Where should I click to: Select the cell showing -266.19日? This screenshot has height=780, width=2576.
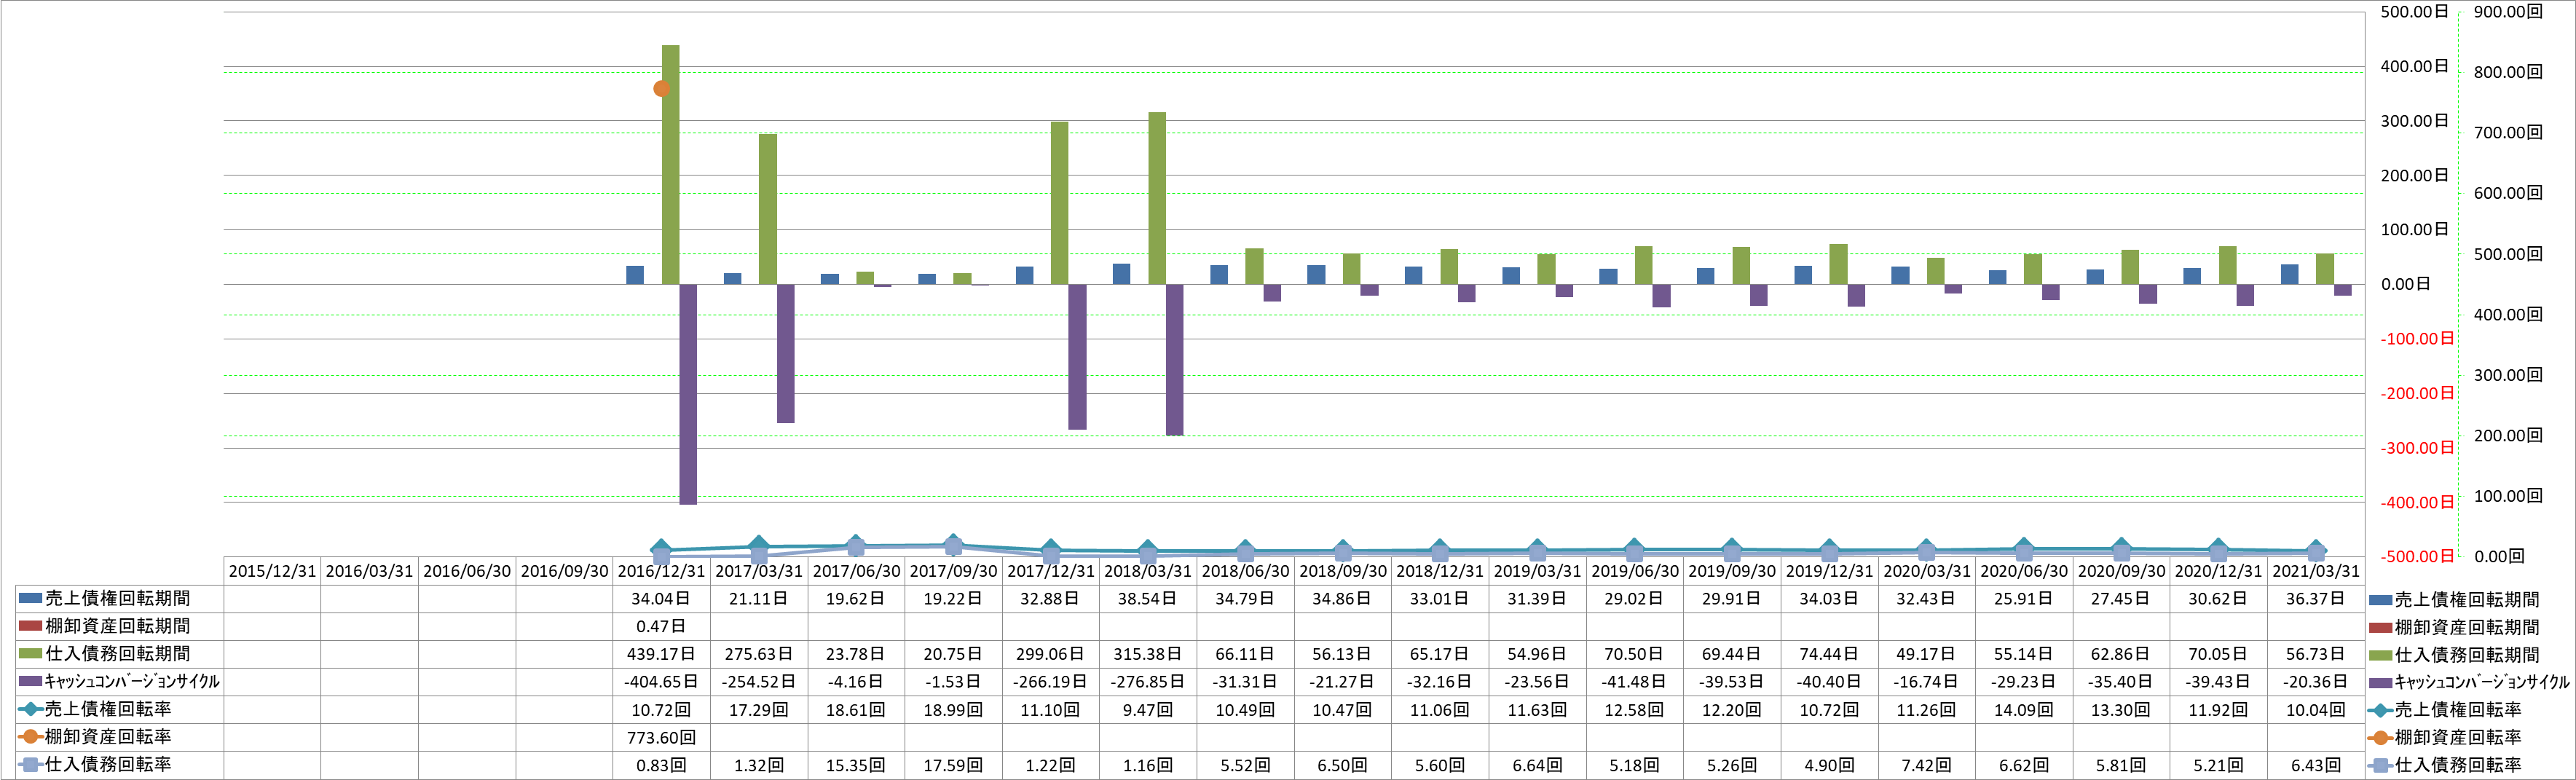(x=1051, y=682)
